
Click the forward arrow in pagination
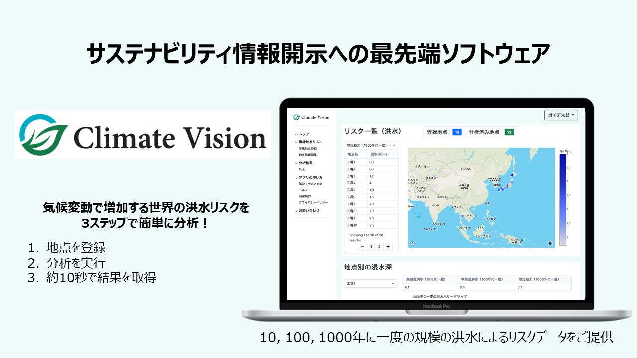(x=388, y=247)
